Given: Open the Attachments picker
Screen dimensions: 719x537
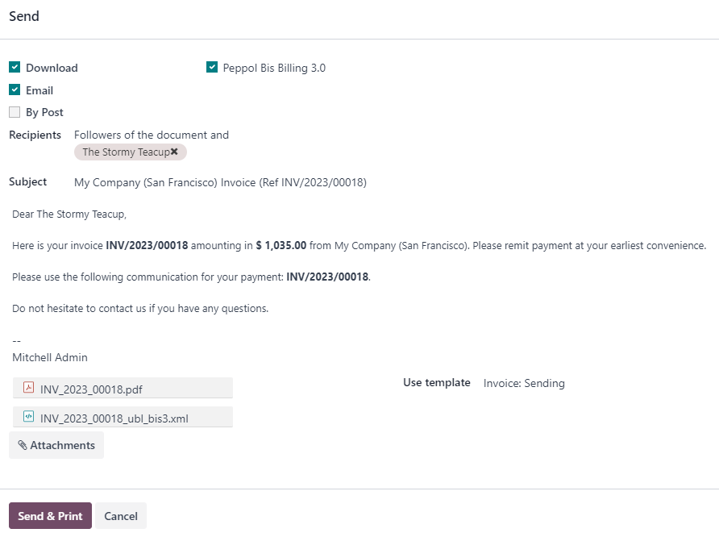Looking at the screenshot, I should (56, 444).
